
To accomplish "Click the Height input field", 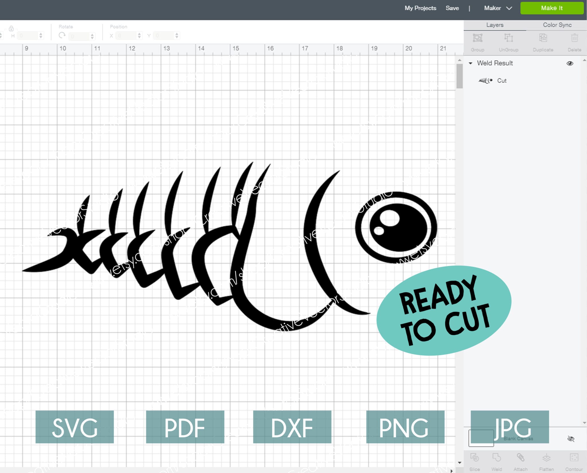I will point(28,36).
